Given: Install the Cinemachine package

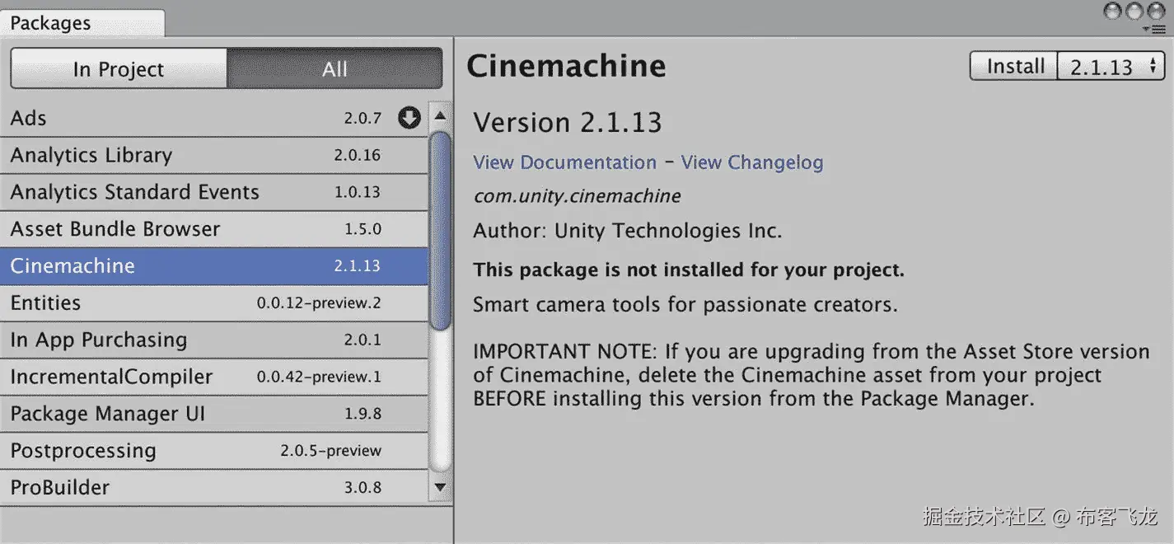Looking at the screenshot, I should click(x=1015, y=67).
